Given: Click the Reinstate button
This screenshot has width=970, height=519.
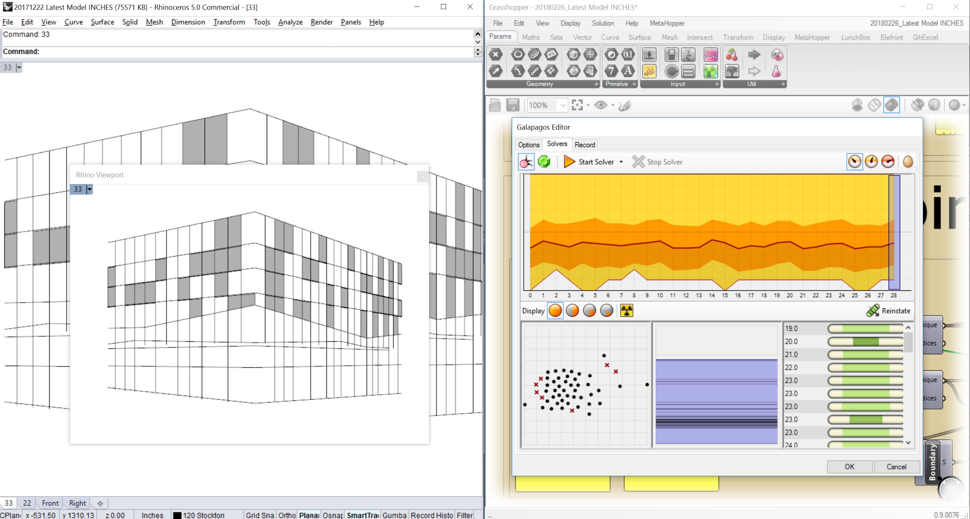Looking at the screenshot, I should [x=889, y=311].
